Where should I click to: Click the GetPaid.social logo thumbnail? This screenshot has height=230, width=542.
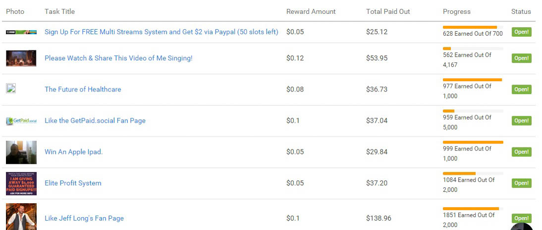tap(21, 121)
